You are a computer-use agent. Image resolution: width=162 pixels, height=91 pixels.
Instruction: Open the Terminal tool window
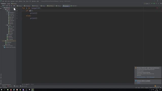tap(16, 86)
